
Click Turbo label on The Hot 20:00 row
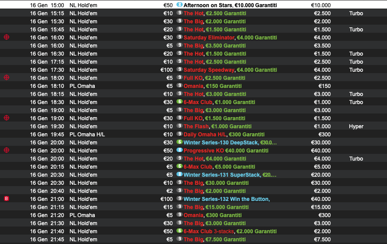(356, 159)
